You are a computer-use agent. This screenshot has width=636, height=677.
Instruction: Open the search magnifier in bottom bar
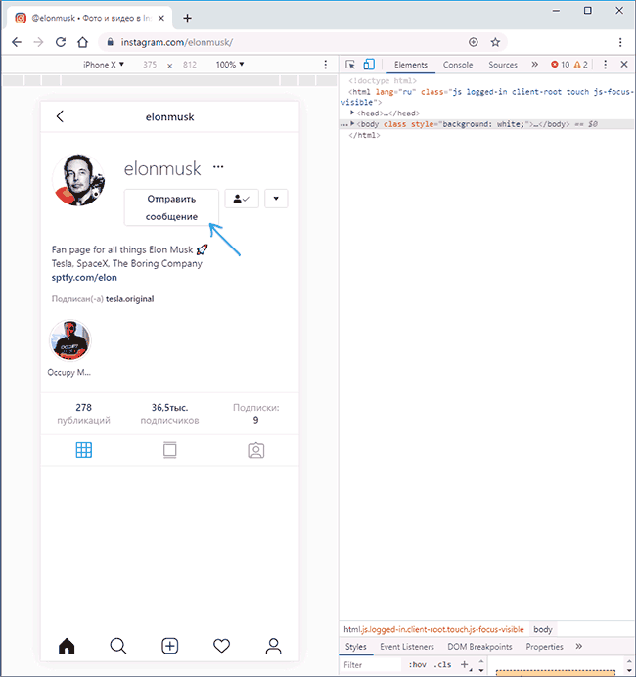pos(118,646)
